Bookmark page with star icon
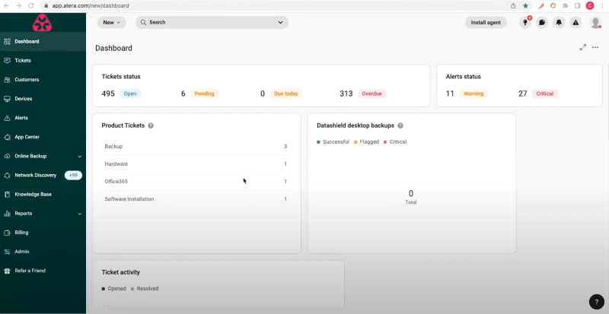Image resolution: width=609 pixels, height=314 pixels. click(x=525, y=6)
